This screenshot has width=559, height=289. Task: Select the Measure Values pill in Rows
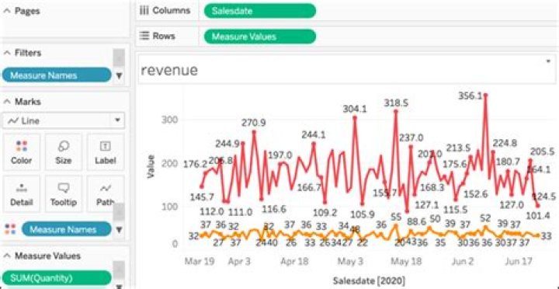pos(260,37)
